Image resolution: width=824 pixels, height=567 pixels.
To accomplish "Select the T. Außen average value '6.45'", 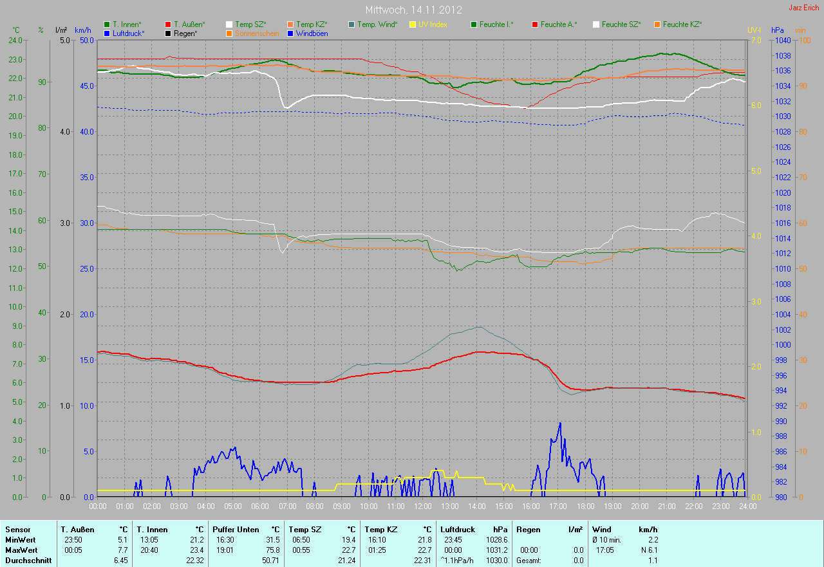I will pos(120,561).
